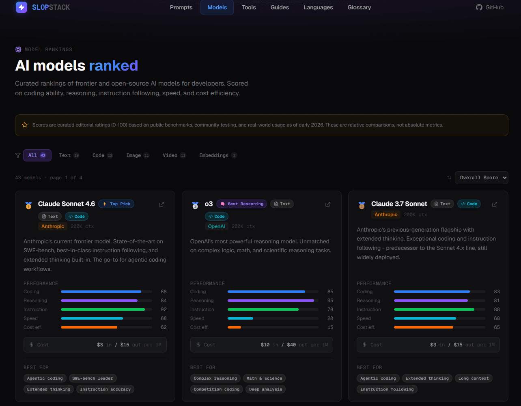
Task: Select the All 43 filter chip
Action: pyautogui.click(x=37, y=155)
